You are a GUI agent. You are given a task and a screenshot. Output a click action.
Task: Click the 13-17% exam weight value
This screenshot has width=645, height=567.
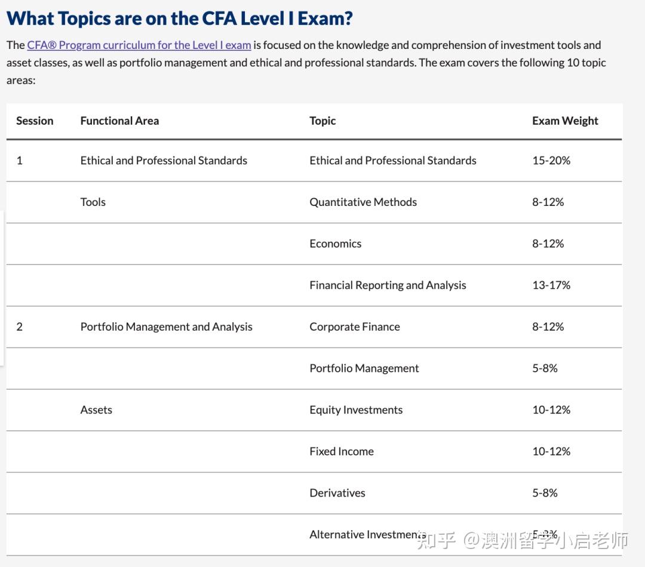coord(551,285)
